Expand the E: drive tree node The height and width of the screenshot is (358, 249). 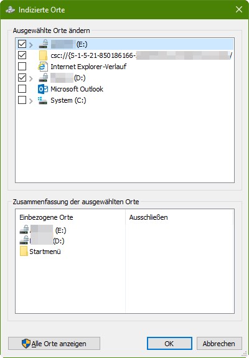coord(31,45)
